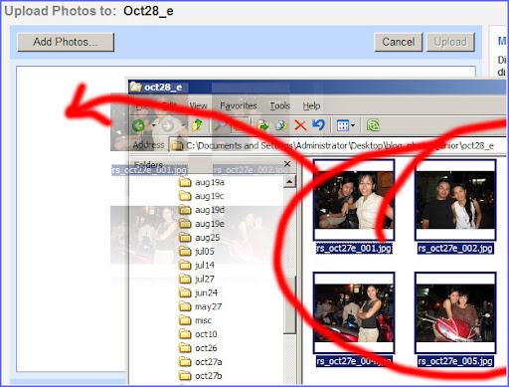Click the Up folder icon
Viewport: 509px width, 387px height.
click(x=197, y=125)
